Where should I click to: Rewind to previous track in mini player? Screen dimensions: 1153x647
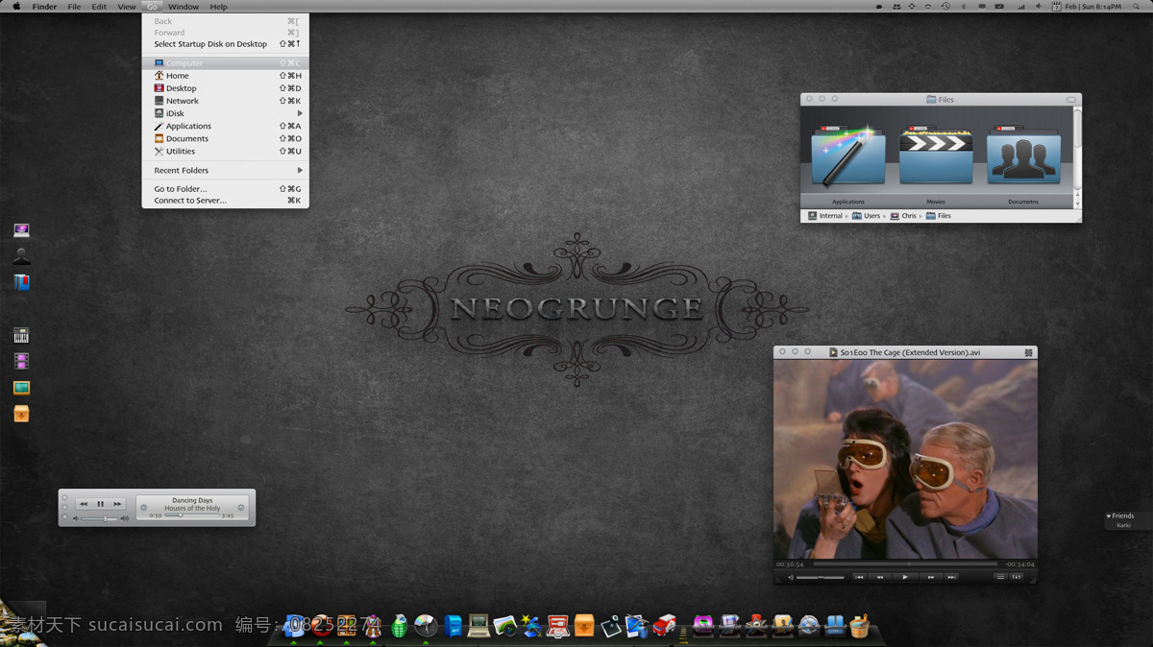tap(84, 504)
